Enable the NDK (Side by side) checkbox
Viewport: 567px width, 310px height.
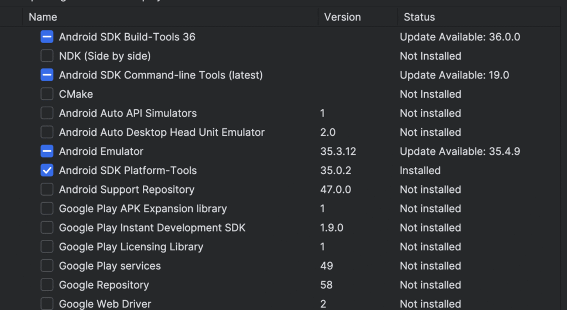tap(47, 56)
